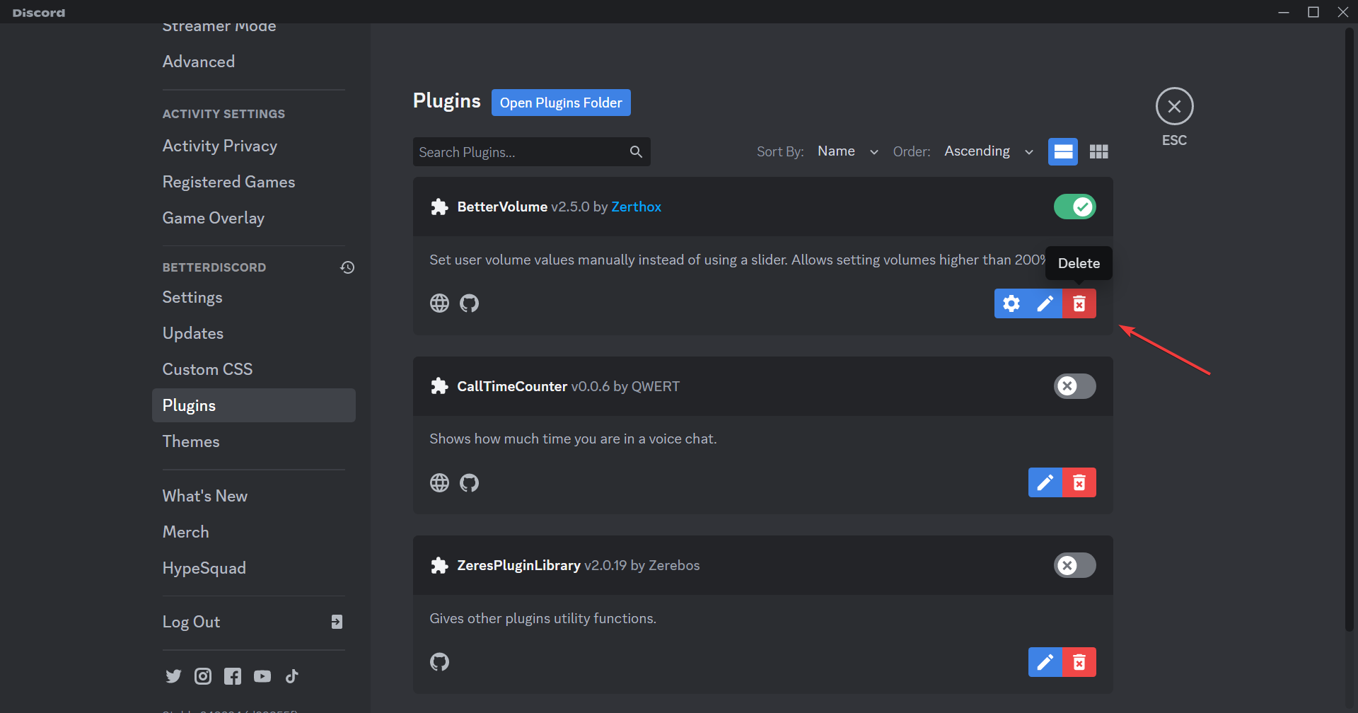
Task: Click BetterVolume puzzle piece icon
Action: click(x=439, y=207)
